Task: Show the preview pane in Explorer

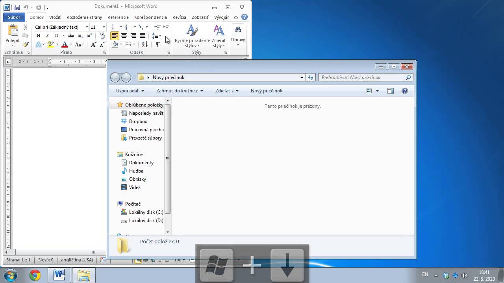Action: pyautogui.click(x=391, y=91)
